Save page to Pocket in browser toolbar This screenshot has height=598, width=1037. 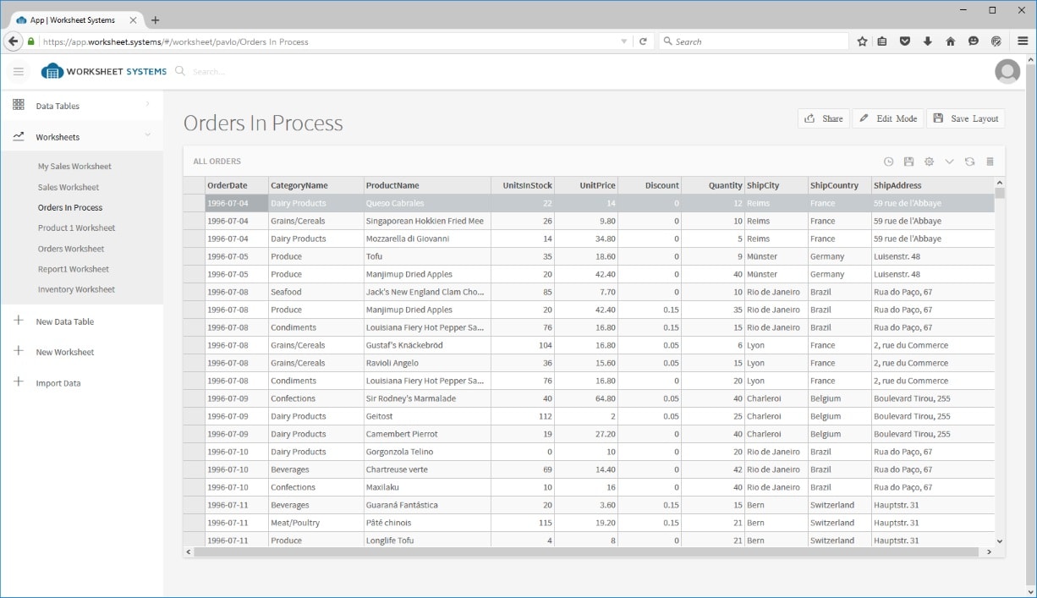[x=904, y=41]
